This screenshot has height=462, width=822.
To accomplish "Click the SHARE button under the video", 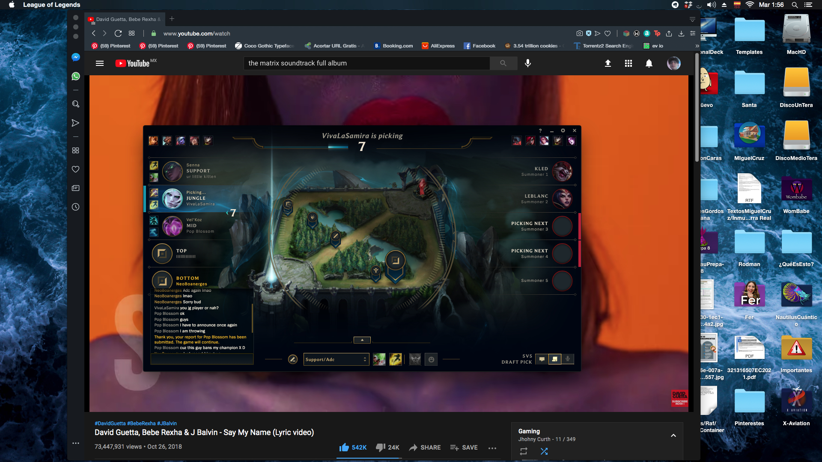I will [425, 447].
